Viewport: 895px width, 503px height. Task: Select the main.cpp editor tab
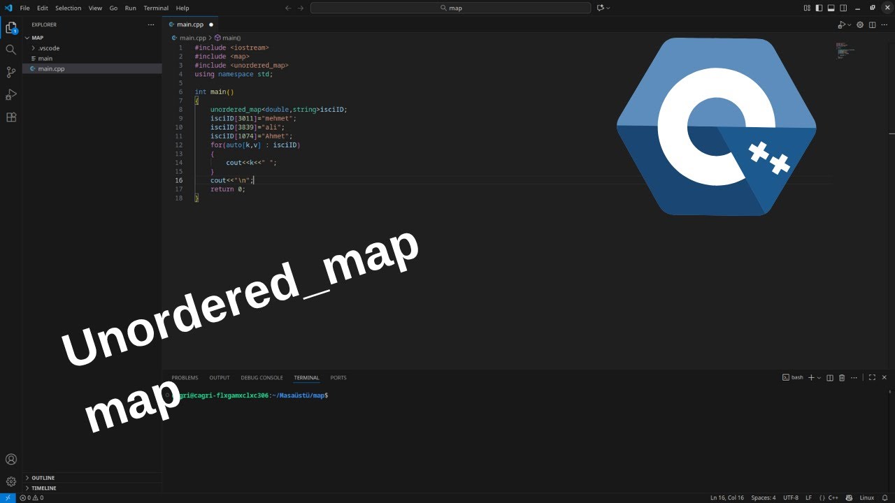(190, 24)
